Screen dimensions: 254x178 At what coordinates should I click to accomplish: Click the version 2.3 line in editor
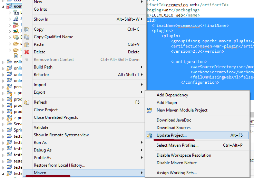point(197,51)
